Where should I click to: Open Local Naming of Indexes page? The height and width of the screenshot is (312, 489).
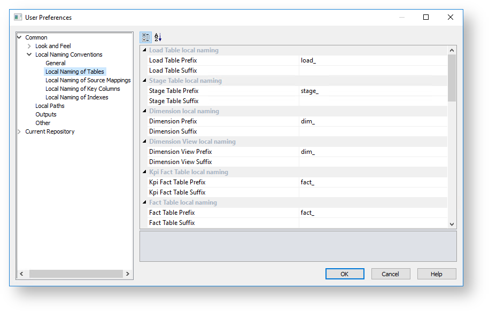click(x=77, y=97)
